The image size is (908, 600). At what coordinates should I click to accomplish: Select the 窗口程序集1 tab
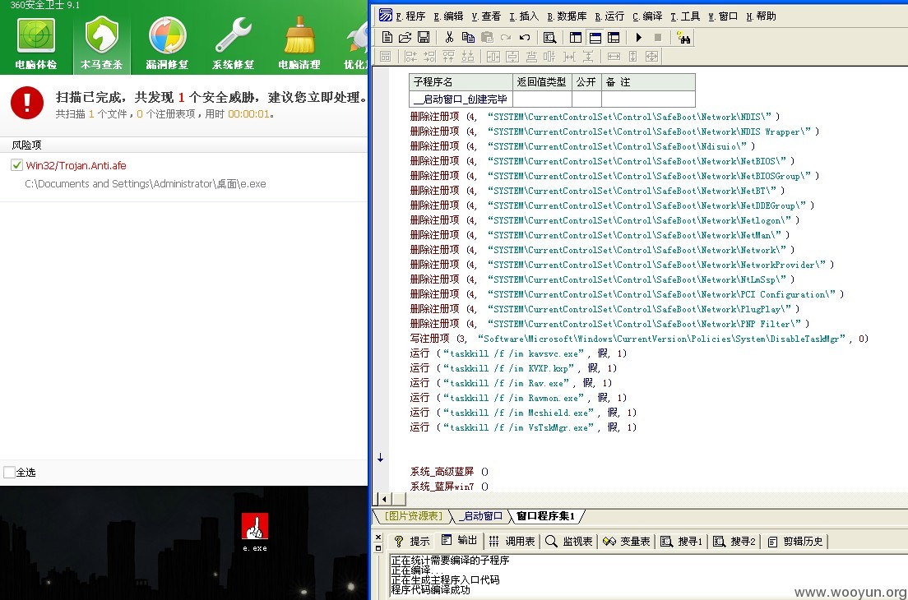coord(546,515)
